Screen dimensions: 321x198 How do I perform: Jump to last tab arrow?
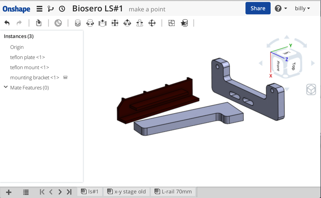click(69, 192)
